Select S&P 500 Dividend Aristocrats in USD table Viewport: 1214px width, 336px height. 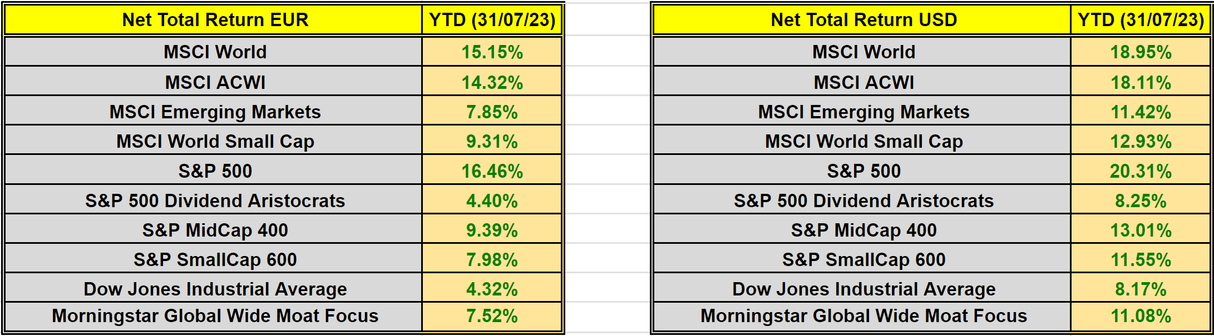coord(863,200)
